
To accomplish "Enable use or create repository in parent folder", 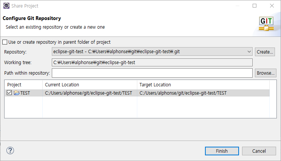I will 5,42.
